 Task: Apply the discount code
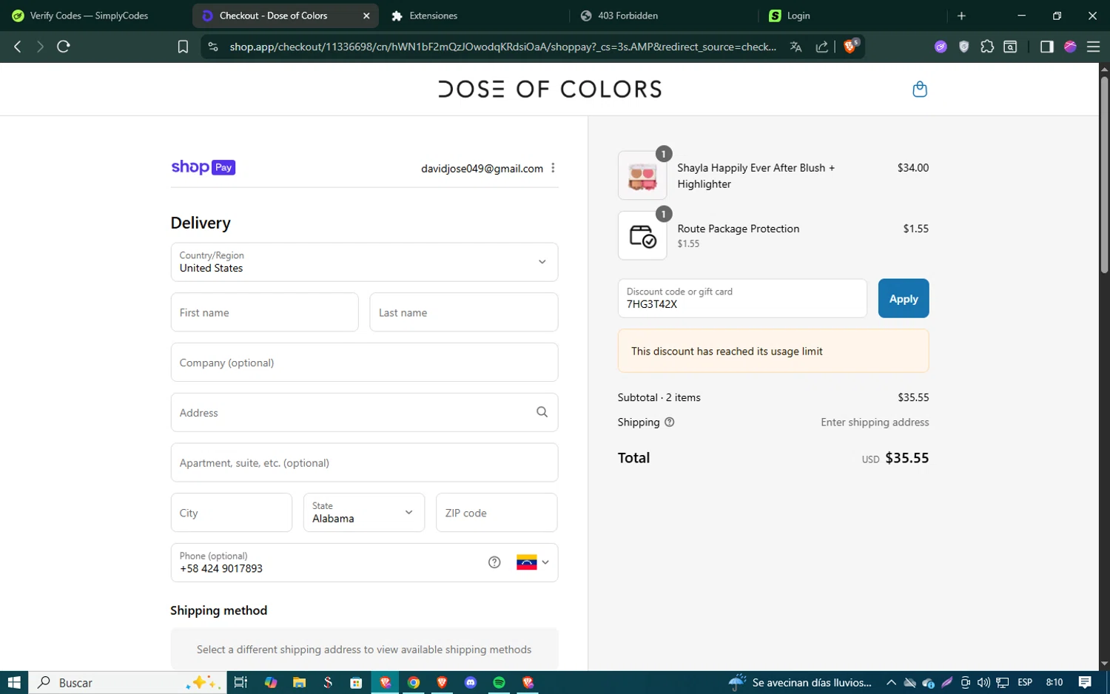[x=904, y=298]
